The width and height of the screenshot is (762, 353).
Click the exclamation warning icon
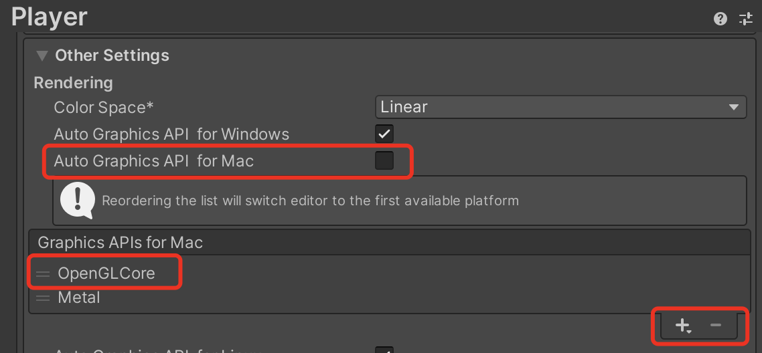click(x=77, y=201)
